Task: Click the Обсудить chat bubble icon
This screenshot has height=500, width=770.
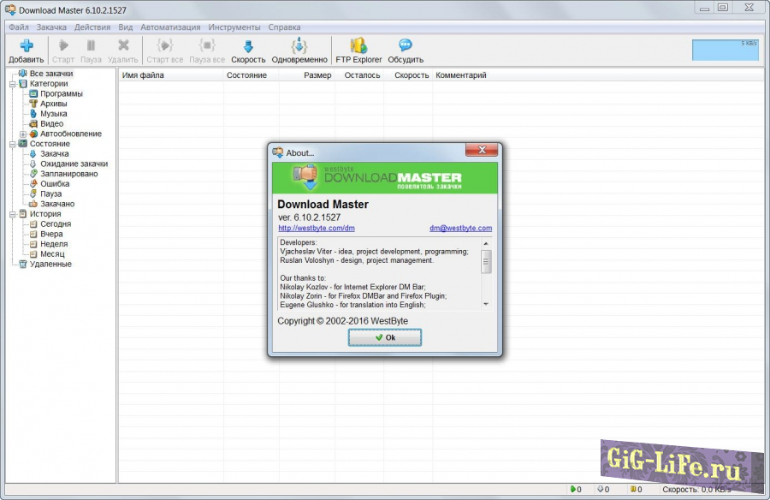Action: pyautogui.click(x=405, y=46)
